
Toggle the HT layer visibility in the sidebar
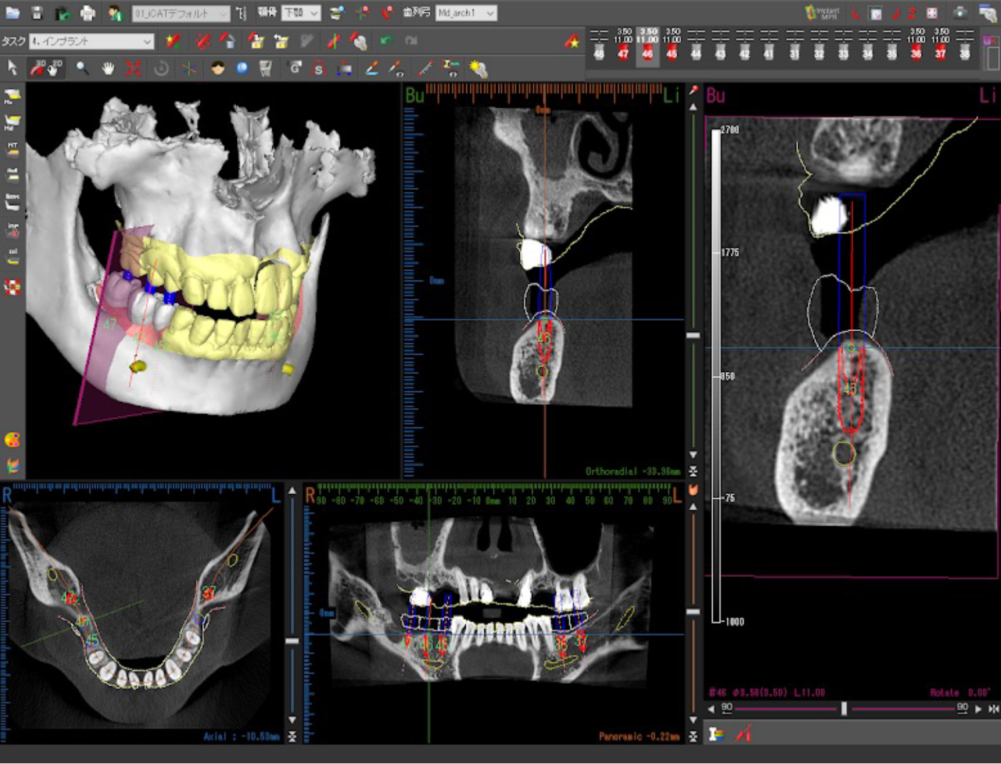coord(12,149)
